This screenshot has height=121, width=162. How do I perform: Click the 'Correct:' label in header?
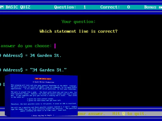[110, 7]
